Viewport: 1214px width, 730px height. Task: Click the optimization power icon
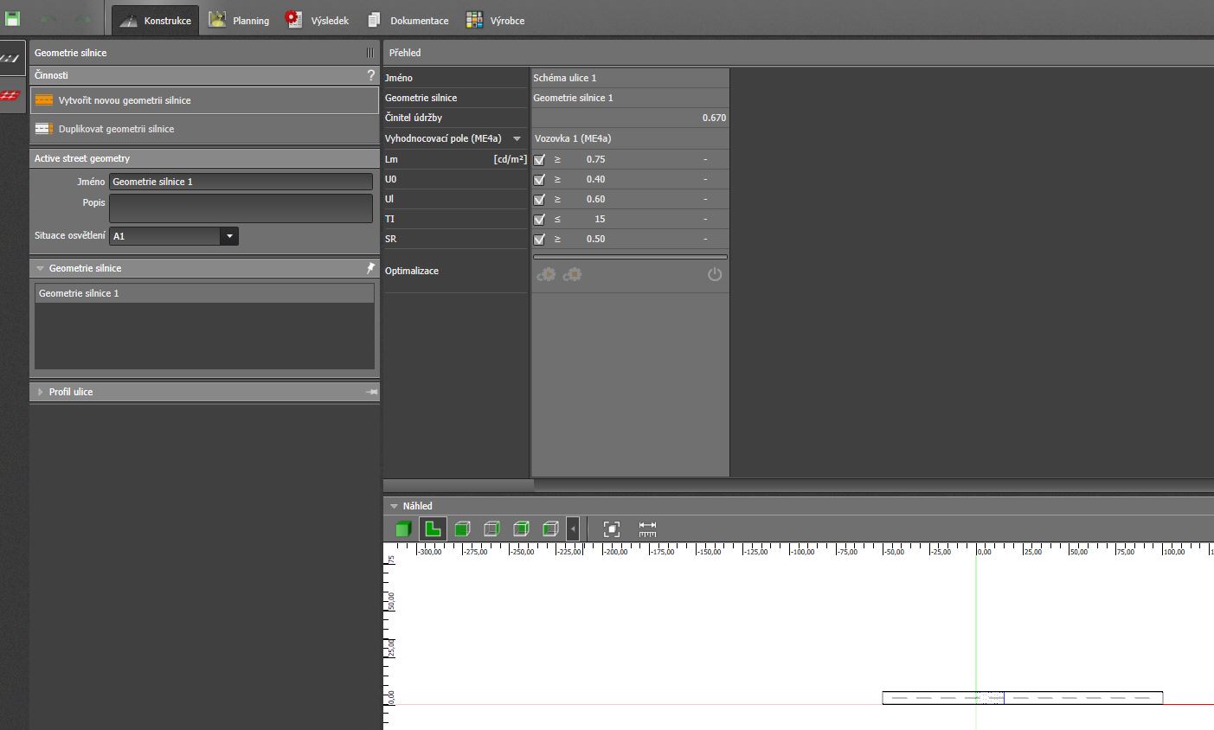tap(714, 274)
